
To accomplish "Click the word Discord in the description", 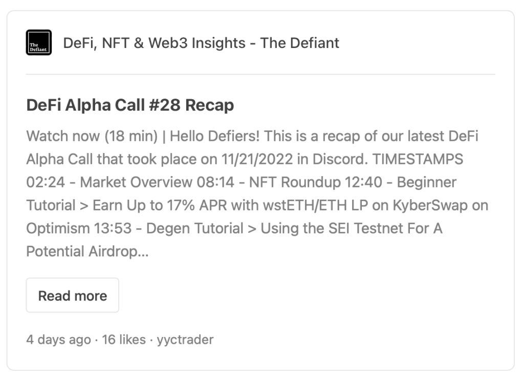I will coord(340,159).
